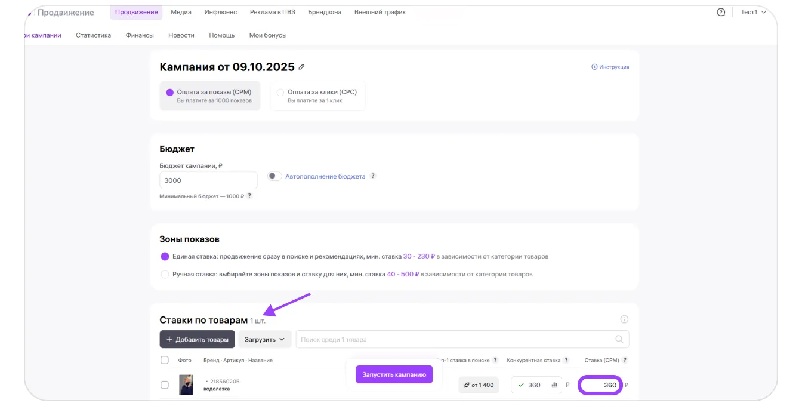Image resolution: width=802 pixels, height=406 pixels.
Task: Click the Добавить товары button
Action: point(197,339)
